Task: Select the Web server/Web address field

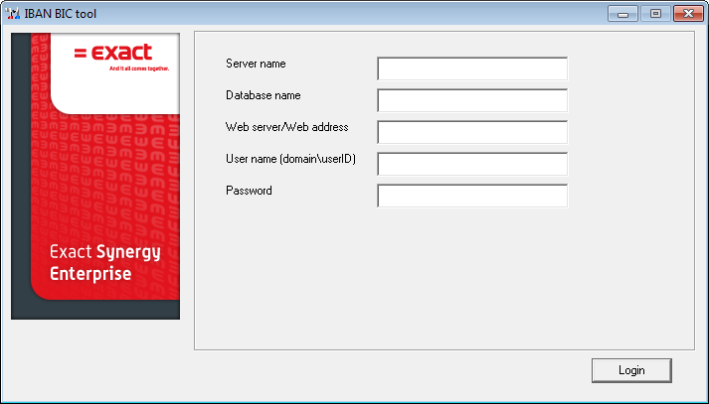Action: pos(472,132)
